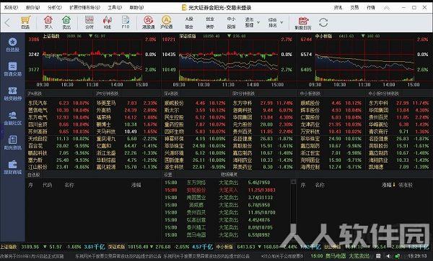Select the 海得控制 row at 12.74
433x261 pixels.
(331, 167)
